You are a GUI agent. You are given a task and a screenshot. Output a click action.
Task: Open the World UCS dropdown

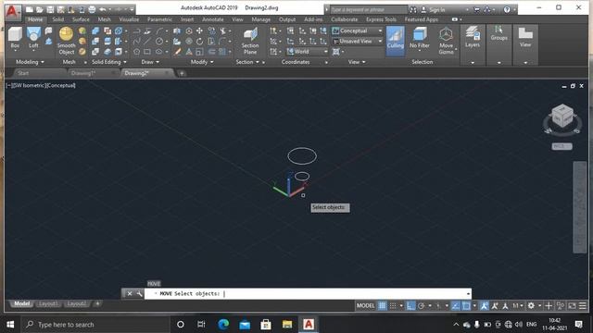tap(307, 52)
